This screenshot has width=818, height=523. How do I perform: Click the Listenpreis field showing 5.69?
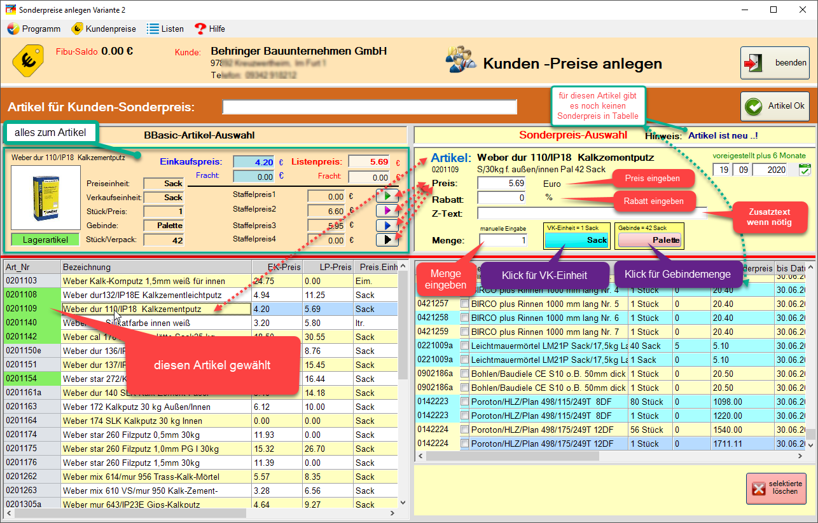pyautogui.click(x=370, y=162)
